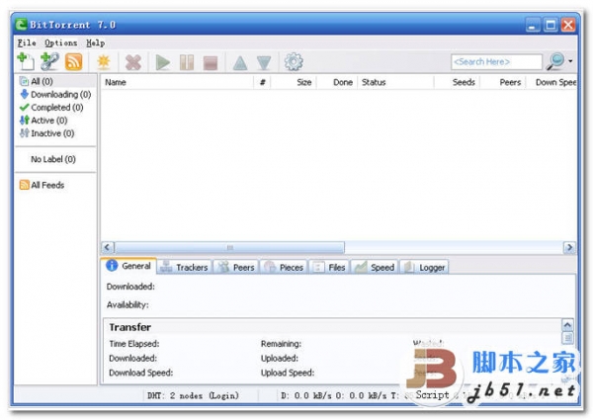Open the Options menu
The height and width of the screenshot is (420, 593).
(61, 42)
